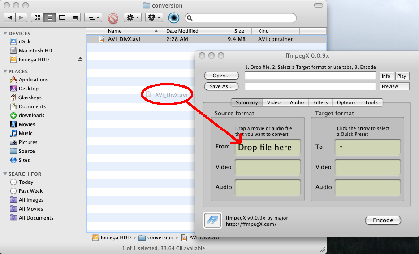
Task: Collapse the DEVICES sidebar section
Action: pos(5,34)
